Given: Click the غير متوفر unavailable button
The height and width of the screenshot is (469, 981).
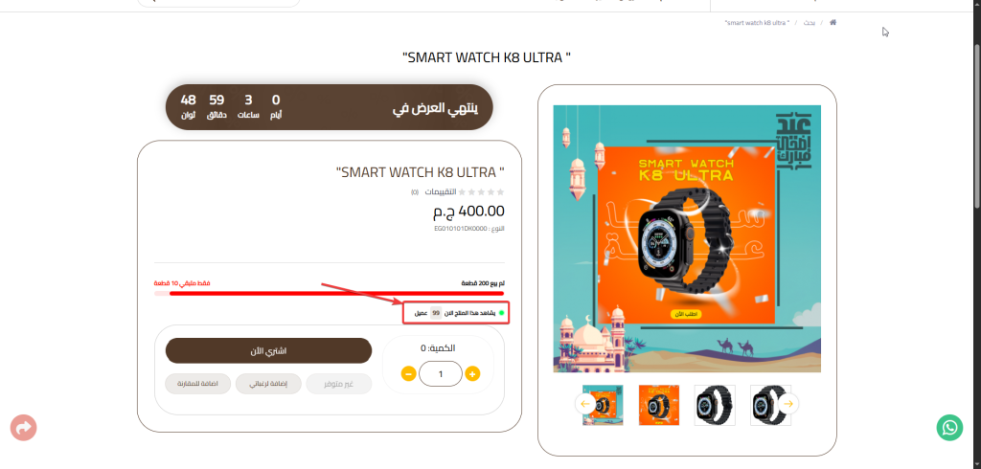Looking at the screenshot, I should point(339,384).
